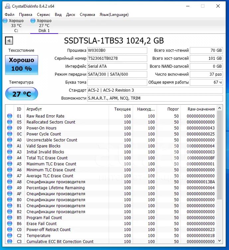Click the status orb for Raw Read Error Rate
Screen dimensions: 229x250
point(10,116)
